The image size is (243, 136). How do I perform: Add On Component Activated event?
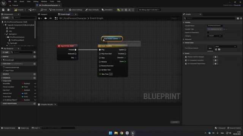tap(215, 60)
